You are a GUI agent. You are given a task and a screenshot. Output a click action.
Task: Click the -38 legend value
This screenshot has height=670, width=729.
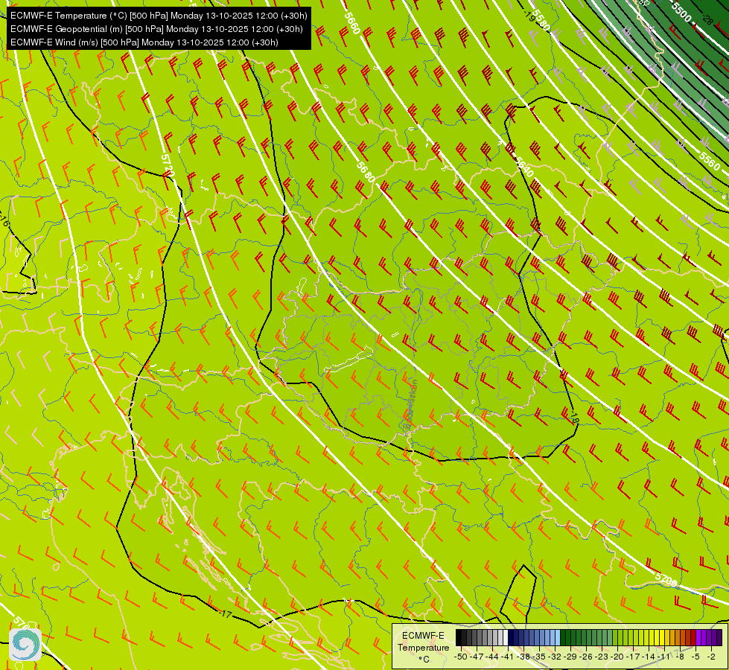[x=523, y=657]
